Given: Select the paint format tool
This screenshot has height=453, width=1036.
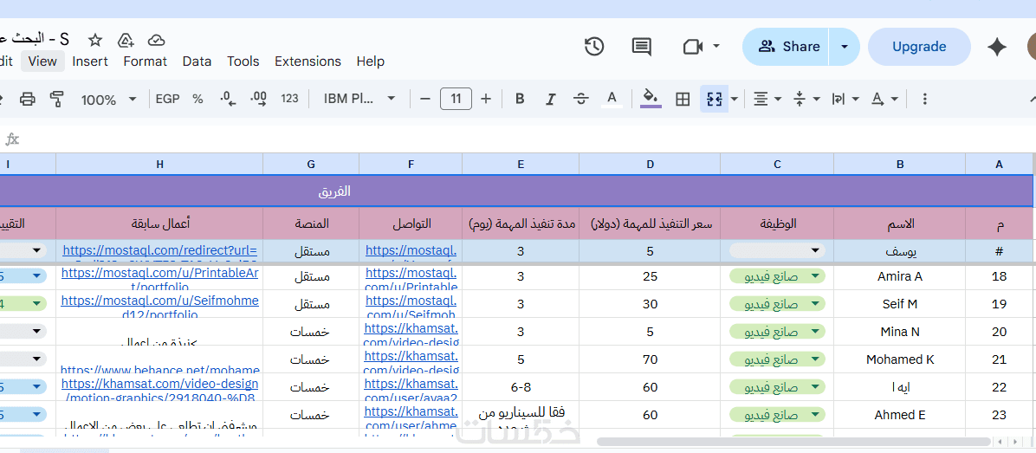Looking at the screenshot, I should pos(57,99).
